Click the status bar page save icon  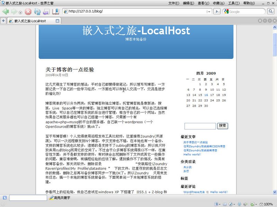[216, 204]
